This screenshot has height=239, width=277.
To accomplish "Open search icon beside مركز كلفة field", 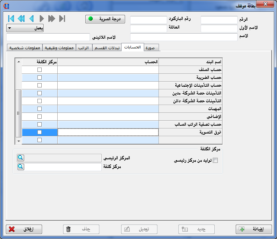I will point(20,167).
